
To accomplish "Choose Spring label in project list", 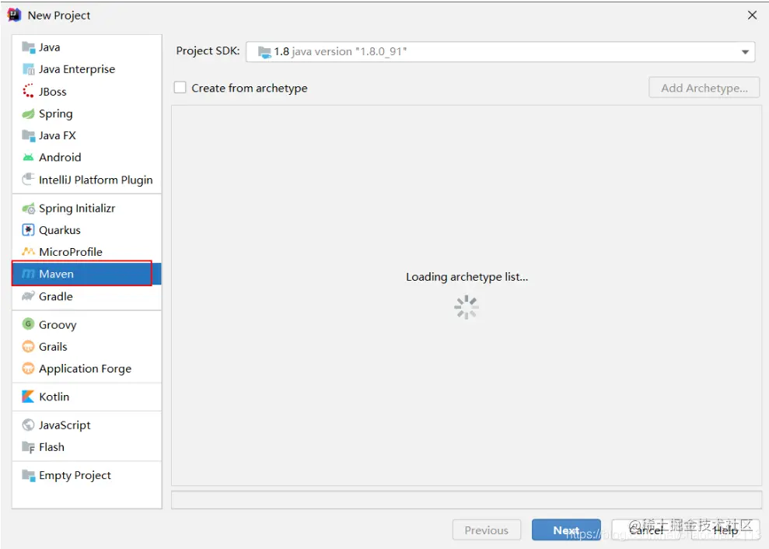I will (56, 114).
